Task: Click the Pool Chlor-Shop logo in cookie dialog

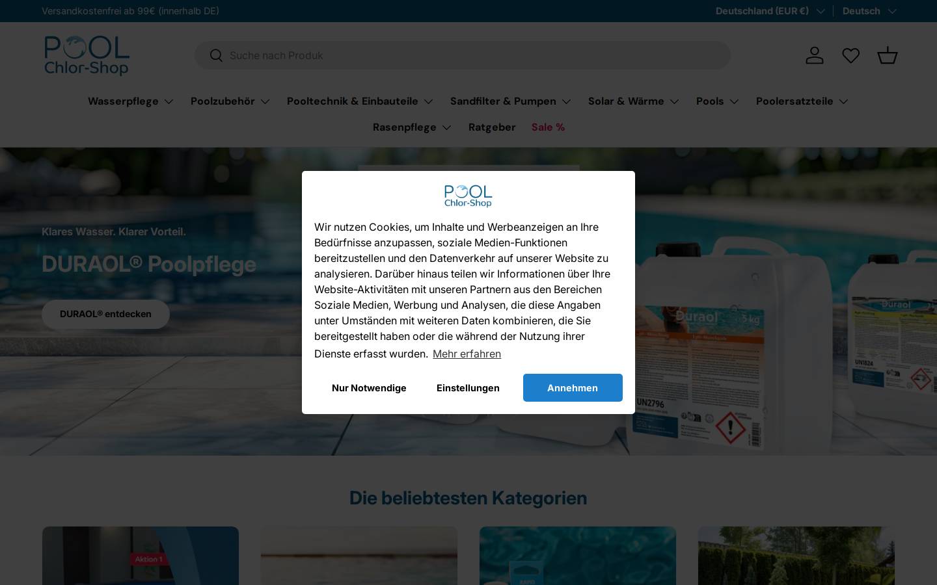Action: coord(468,196)
